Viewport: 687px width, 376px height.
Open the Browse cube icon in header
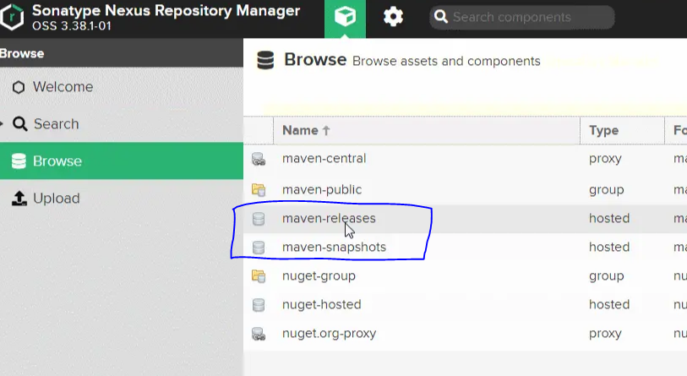coord(345,17)
